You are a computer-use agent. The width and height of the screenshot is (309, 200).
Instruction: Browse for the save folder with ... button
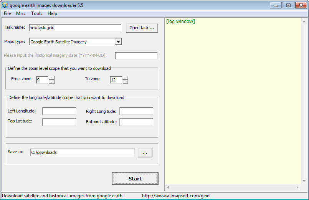[145, 153]
